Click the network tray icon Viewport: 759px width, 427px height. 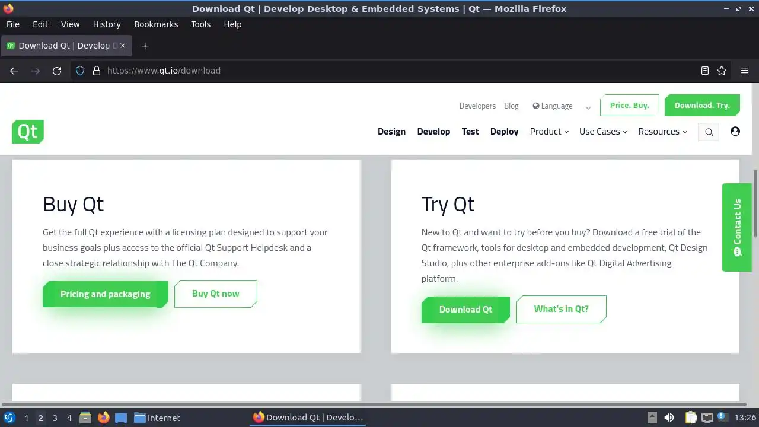pyautogui.click(x=707, y=418)
